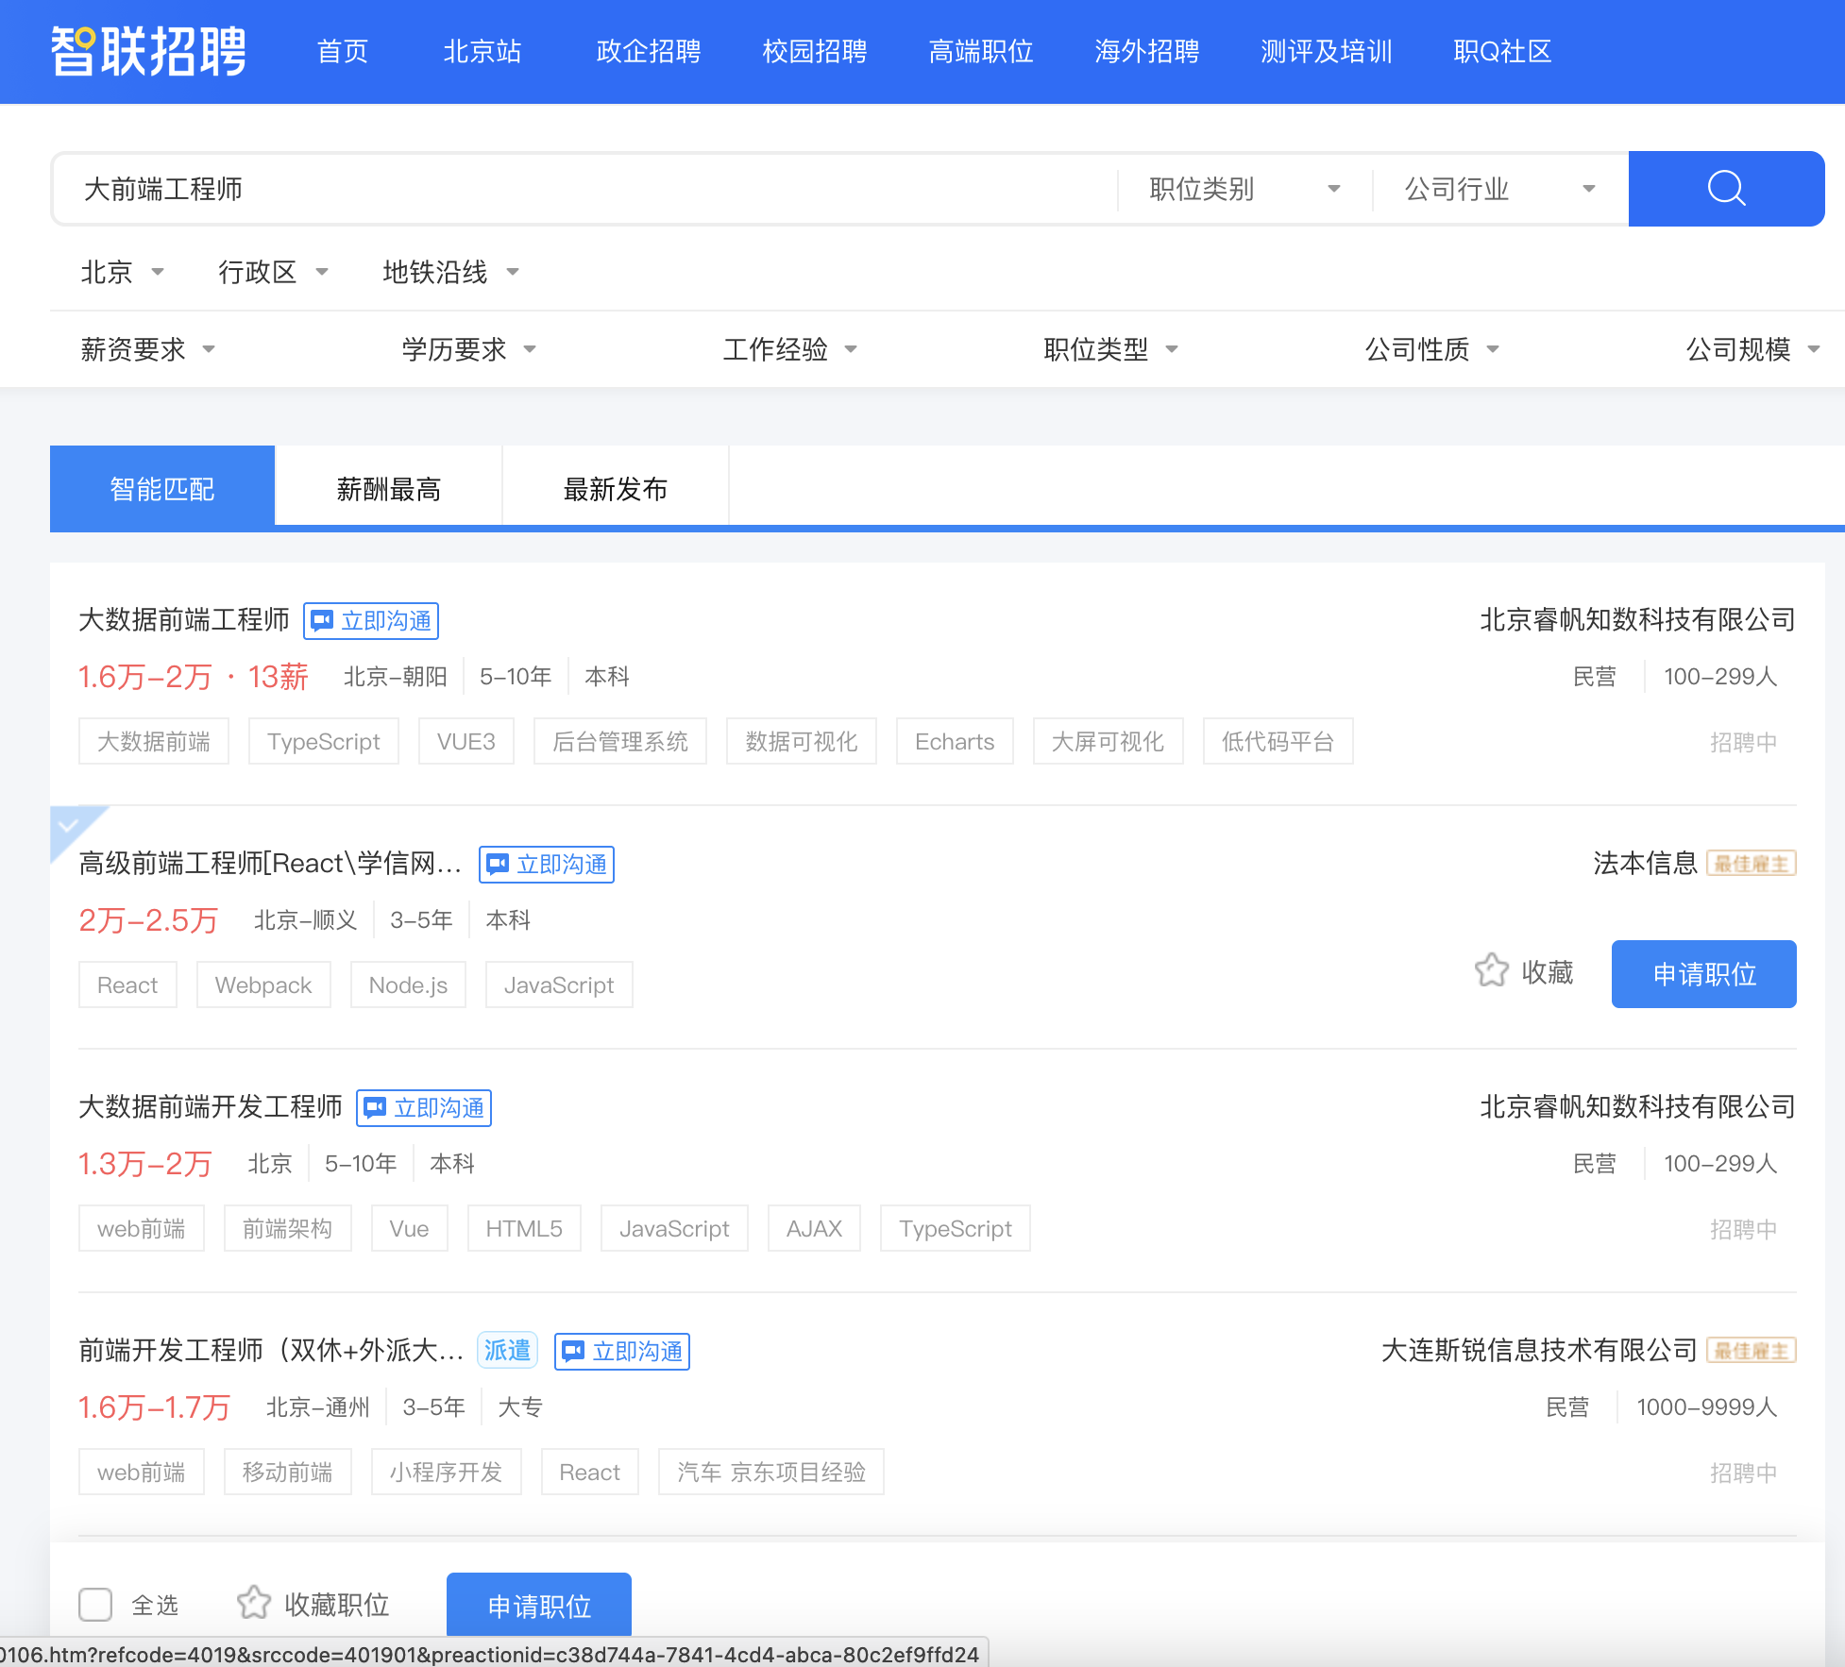Click the Zhaopin logo in header
The width and height of the screenshot is (1845, 1667).
148,51
